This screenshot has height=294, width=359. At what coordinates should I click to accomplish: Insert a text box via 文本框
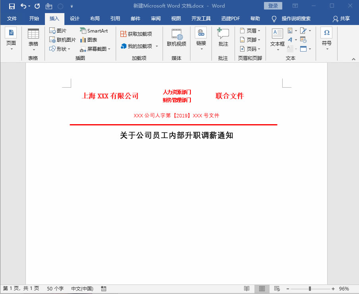tap(277, 38)
